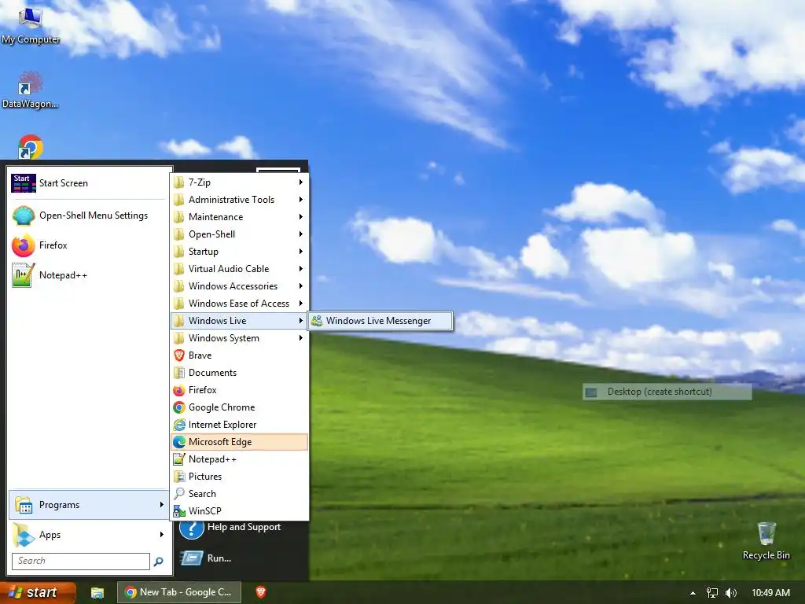The height and width of the screenshot is (604, 805).
Task: Click the Start Screen icon
Action: coord(24,183)
